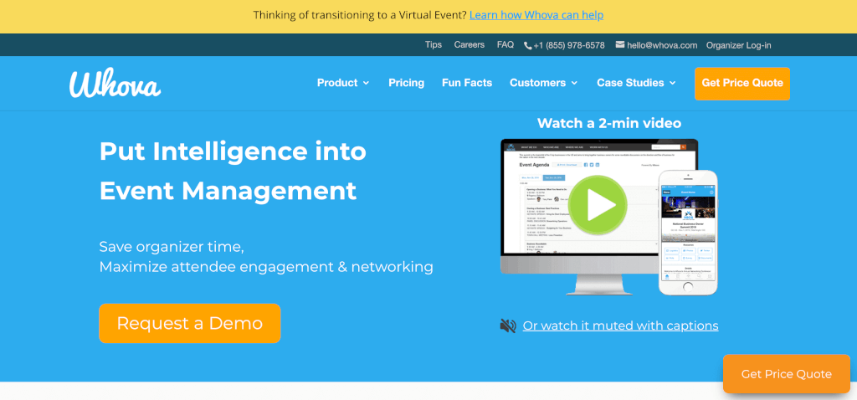Click the floating Get Price Quote button
Screen dimensions: 857x400
(x=787, y=374)
